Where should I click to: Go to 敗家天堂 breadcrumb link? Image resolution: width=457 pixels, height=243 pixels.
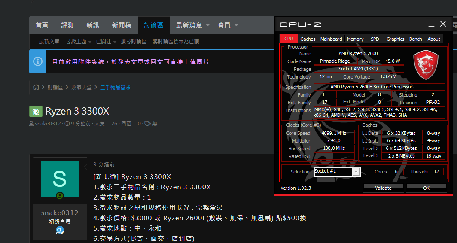(x=82, y=88)
